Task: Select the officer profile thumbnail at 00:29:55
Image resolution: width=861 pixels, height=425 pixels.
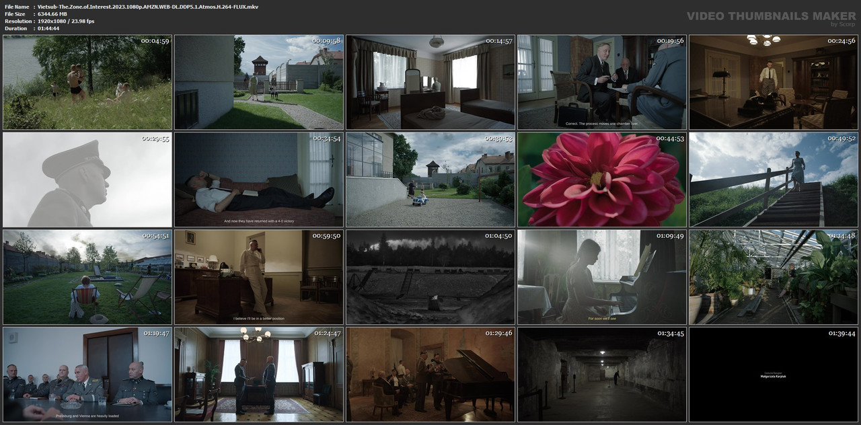Action: pos(87,180)
